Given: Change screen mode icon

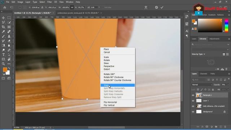Looking at the screenshot, I should 9,78.
